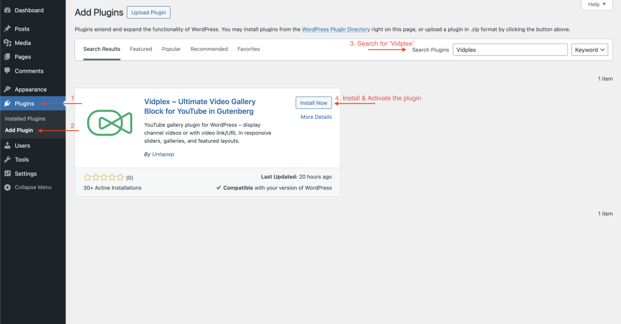Click the Upload Plugin button

point(149,13)
